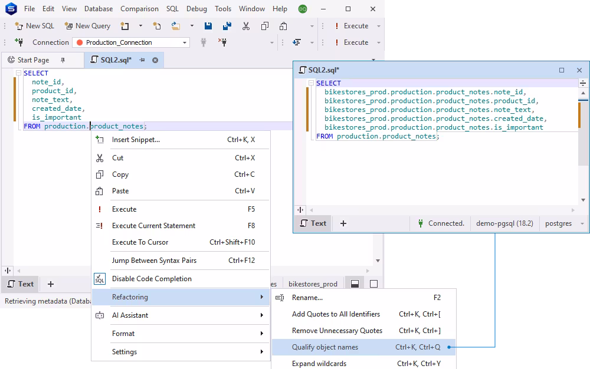Click the Connected status indicator
The height and width of the screenshot is (369, 590).
[x=441, y=223]
